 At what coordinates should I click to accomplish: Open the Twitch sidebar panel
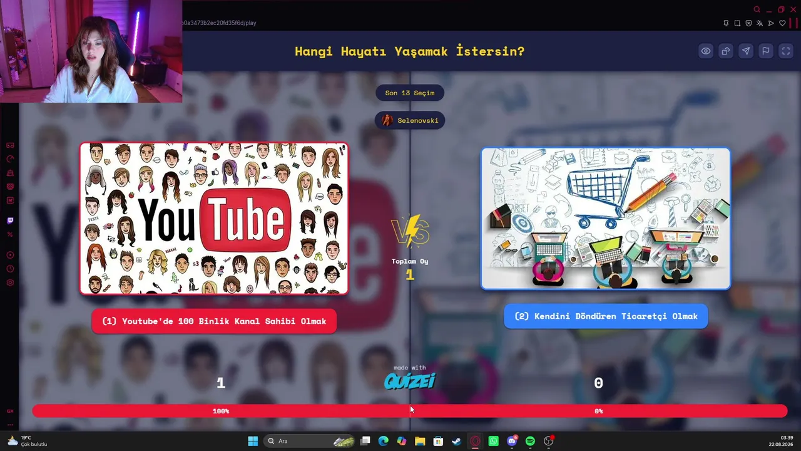tap(10, 220)
